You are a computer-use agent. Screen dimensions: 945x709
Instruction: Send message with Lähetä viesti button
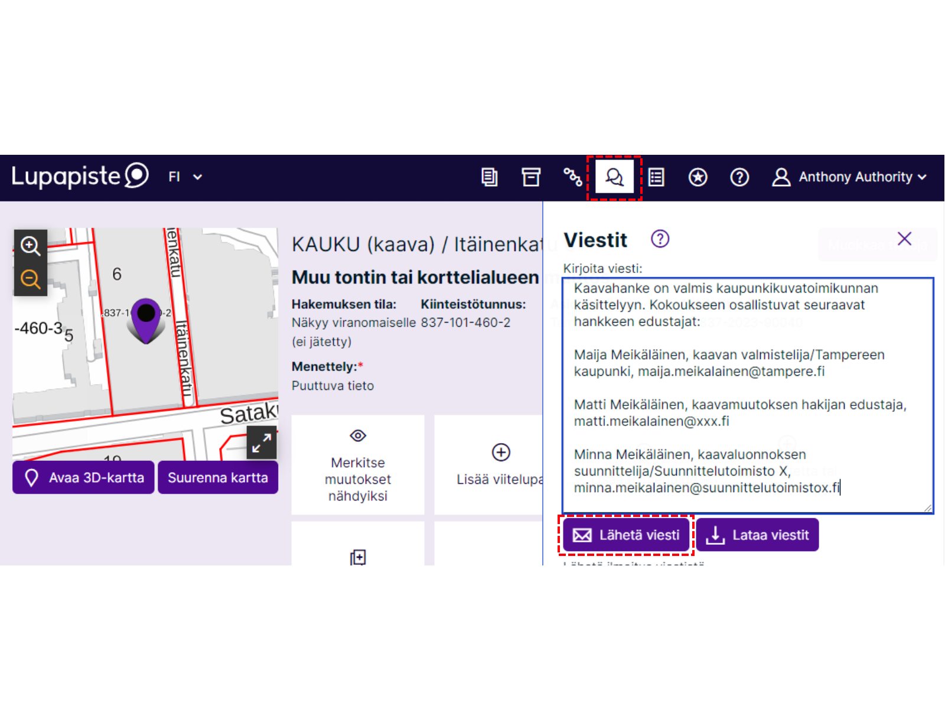626,535
